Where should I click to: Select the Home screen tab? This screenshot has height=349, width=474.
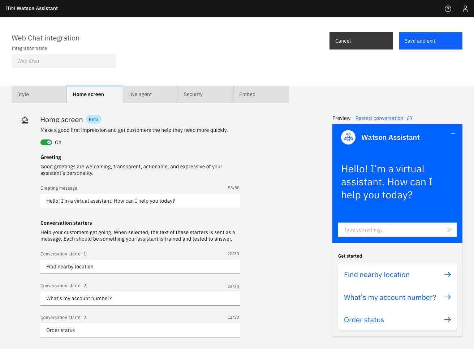click(x=95, y=94)
